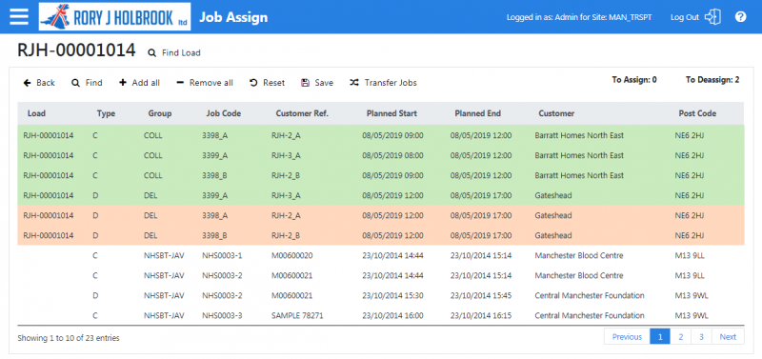Image resolution: width=762 pixels, height=359 pixels.
Task: Click Add all plus icon
Action: (x=123, y=83)
